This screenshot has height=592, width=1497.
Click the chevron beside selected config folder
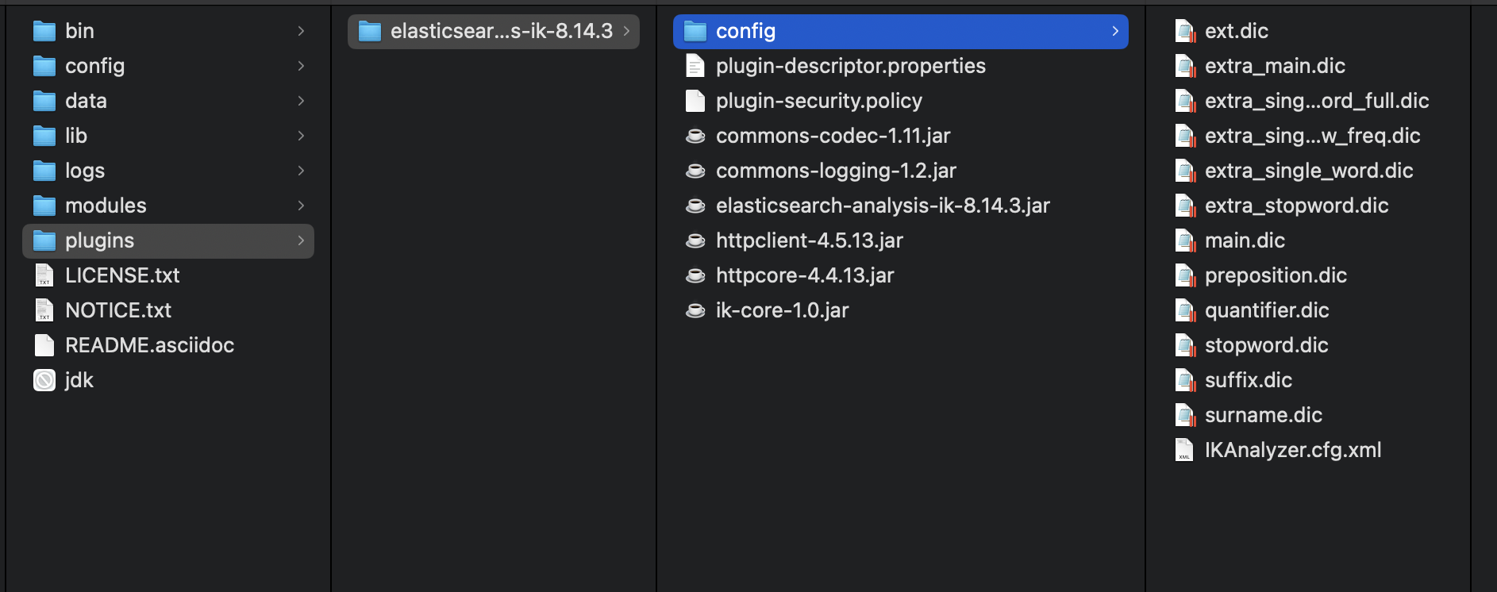[x=1115, y=31]
